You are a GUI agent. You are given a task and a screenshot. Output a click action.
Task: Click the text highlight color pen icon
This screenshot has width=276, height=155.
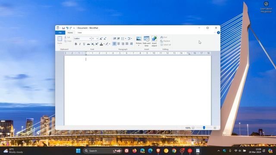[107, 44]
